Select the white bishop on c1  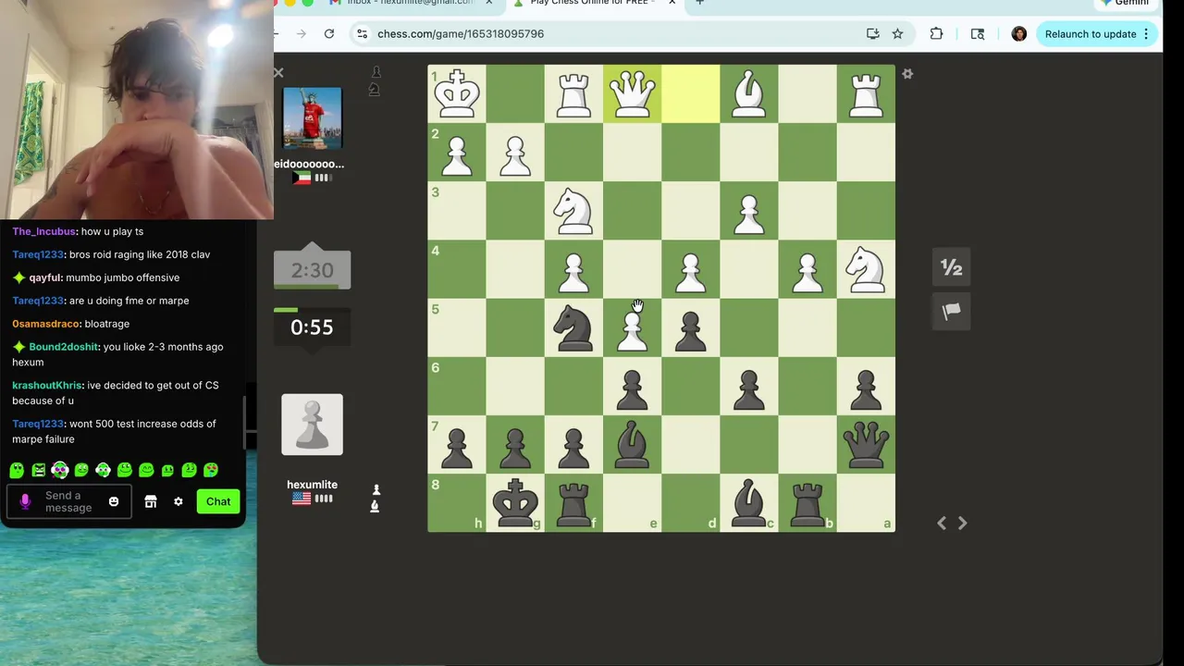(x=749, y=93)
